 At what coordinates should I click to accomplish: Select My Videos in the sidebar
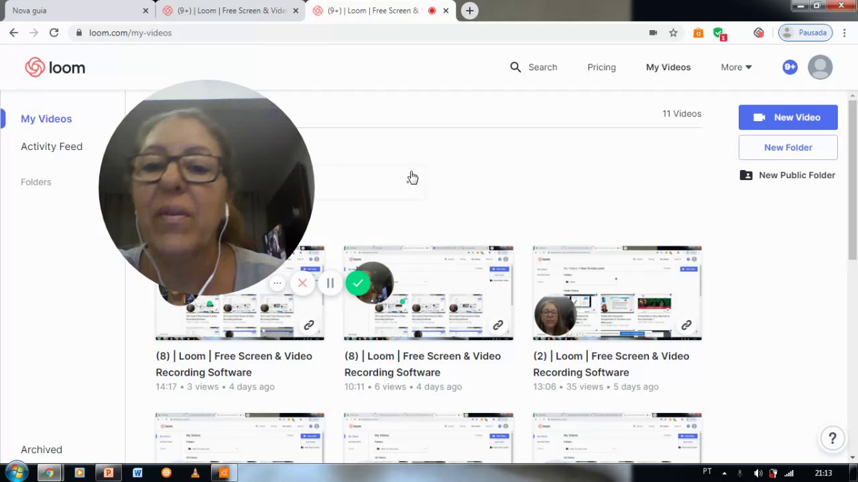(46, 118)
